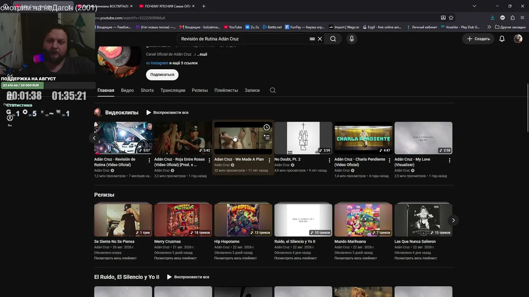Click the page vertical scrollbar
The width and height of the screenshot is (529, 297).
[x=527, y=108]
